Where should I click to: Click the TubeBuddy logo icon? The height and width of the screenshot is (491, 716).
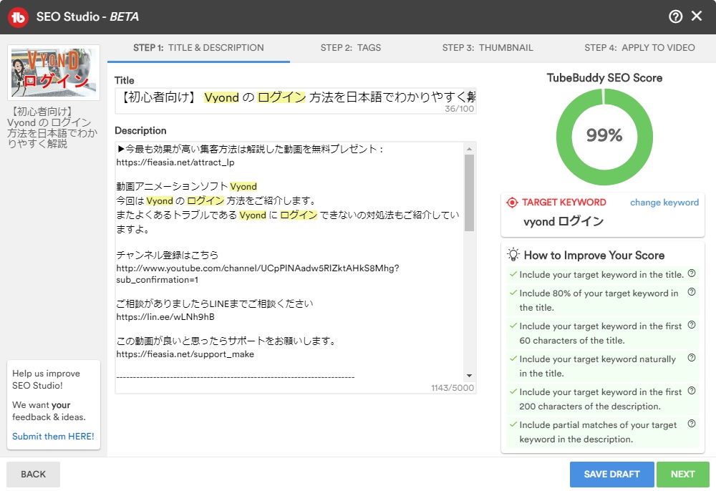pyautogui.click(x=18, y=17)
